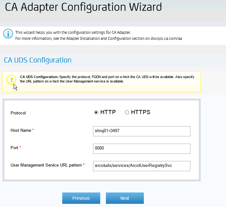Click 'This wizard helps you' intro sentence
This screenshot has height=207, width=226.
[73, 33]
